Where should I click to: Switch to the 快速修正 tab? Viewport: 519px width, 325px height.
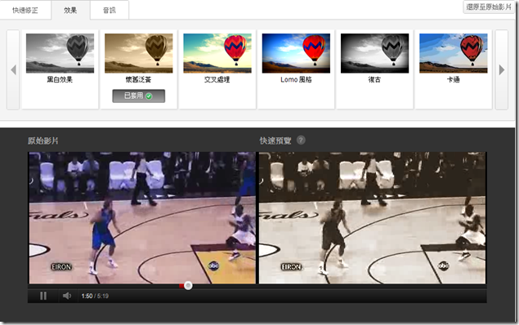(25, 11)
